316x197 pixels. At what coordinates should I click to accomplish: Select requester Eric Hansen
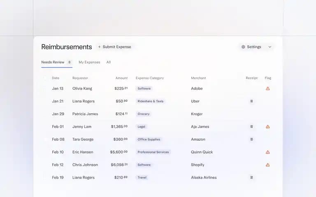click(x=83, y=152)
